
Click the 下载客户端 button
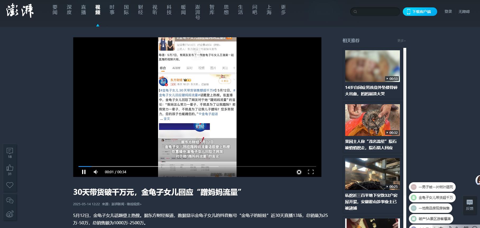point(420,12)
